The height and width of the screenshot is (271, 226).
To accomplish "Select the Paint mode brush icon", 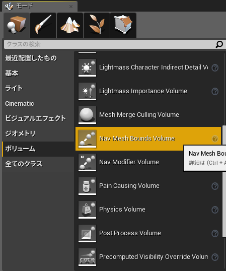I will click(x=43, y=25).
